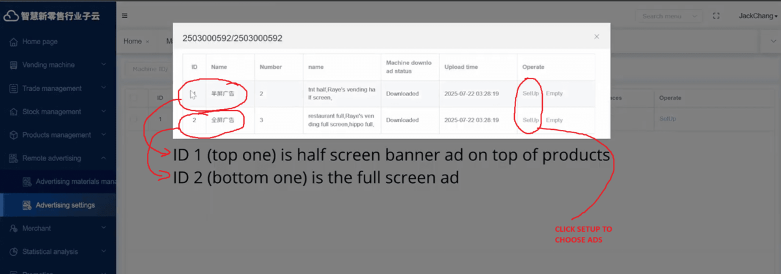Screen dimensions: 781x274
Task: Click the cloud logo in header
Action: [x=11, y=16]
